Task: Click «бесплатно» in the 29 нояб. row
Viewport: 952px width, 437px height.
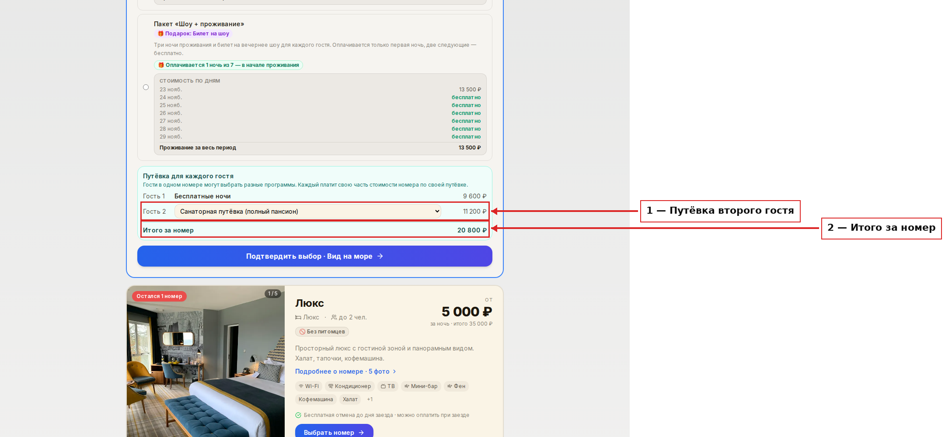Action: [466, 137]
